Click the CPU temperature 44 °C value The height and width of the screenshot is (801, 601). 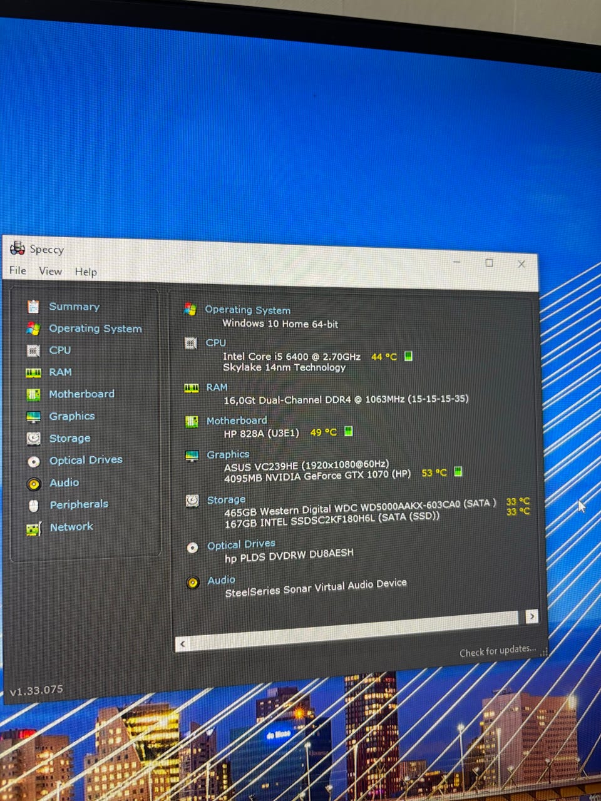pyautogui.click(x=384, y=357)
